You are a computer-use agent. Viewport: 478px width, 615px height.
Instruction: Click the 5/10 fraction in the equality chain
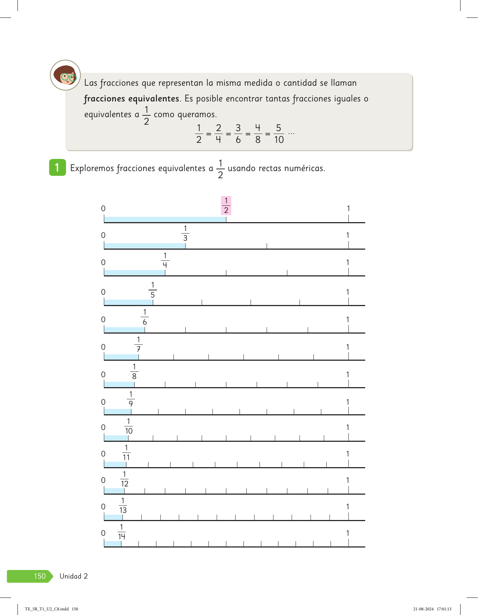279,134
